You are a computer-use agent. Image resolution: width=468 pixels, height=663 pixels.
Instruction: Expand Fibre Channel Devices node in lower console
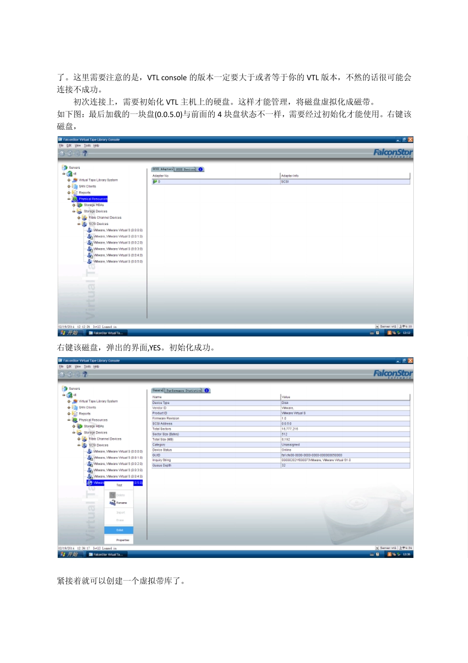[x=79, y=439]
